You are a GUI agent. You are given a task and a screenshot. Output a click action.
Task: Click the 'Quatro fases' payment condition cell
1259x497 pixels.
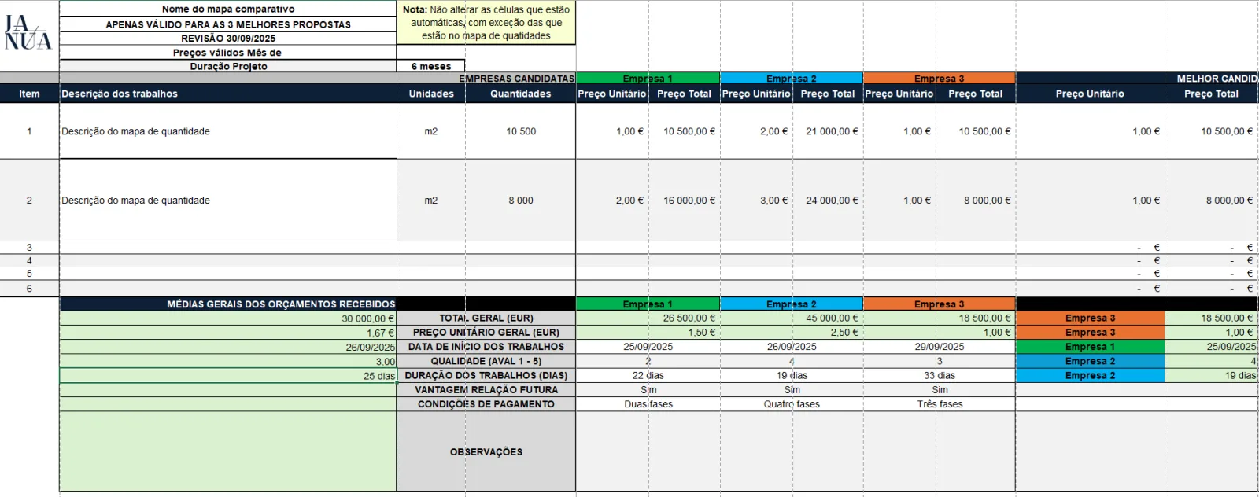click(792, 404)
